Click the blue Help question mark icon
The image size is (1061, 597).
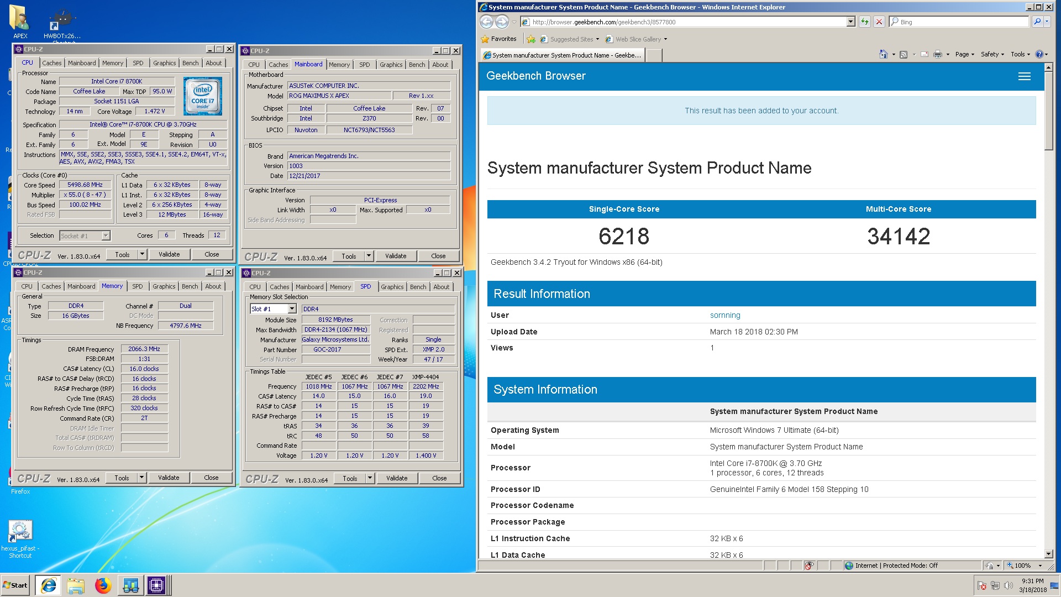click(1039, 54)
